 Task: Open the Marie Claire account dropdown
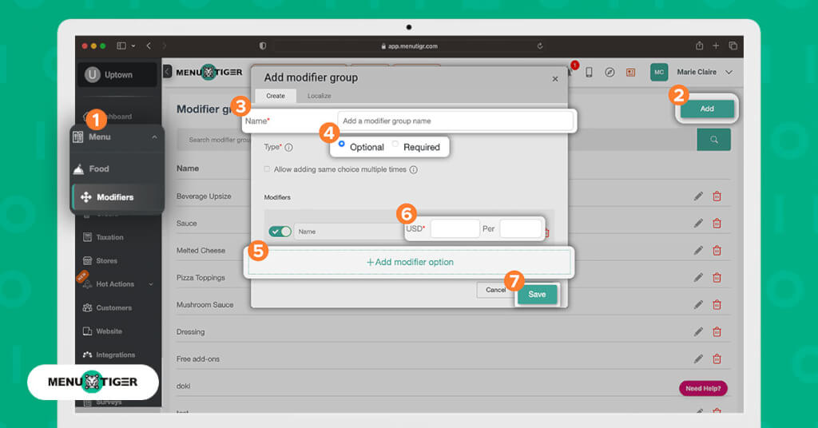click(x=729, y=72)
